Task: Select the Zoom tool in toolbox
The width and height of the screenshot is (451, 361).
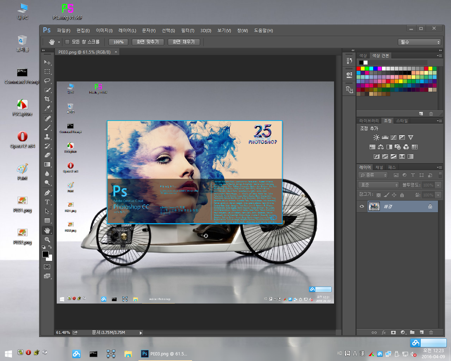Action: [x=47, y=240]
